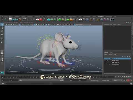133x100 pixels.
Task: Pick the Paint Selection tool
Action: pyautogui.click(x=2, y=31)
